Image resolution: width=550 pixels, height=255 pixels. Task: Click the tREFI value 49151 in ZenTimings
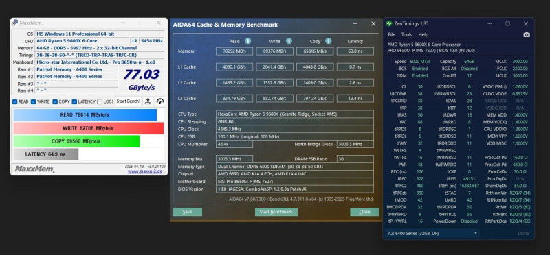469,178
